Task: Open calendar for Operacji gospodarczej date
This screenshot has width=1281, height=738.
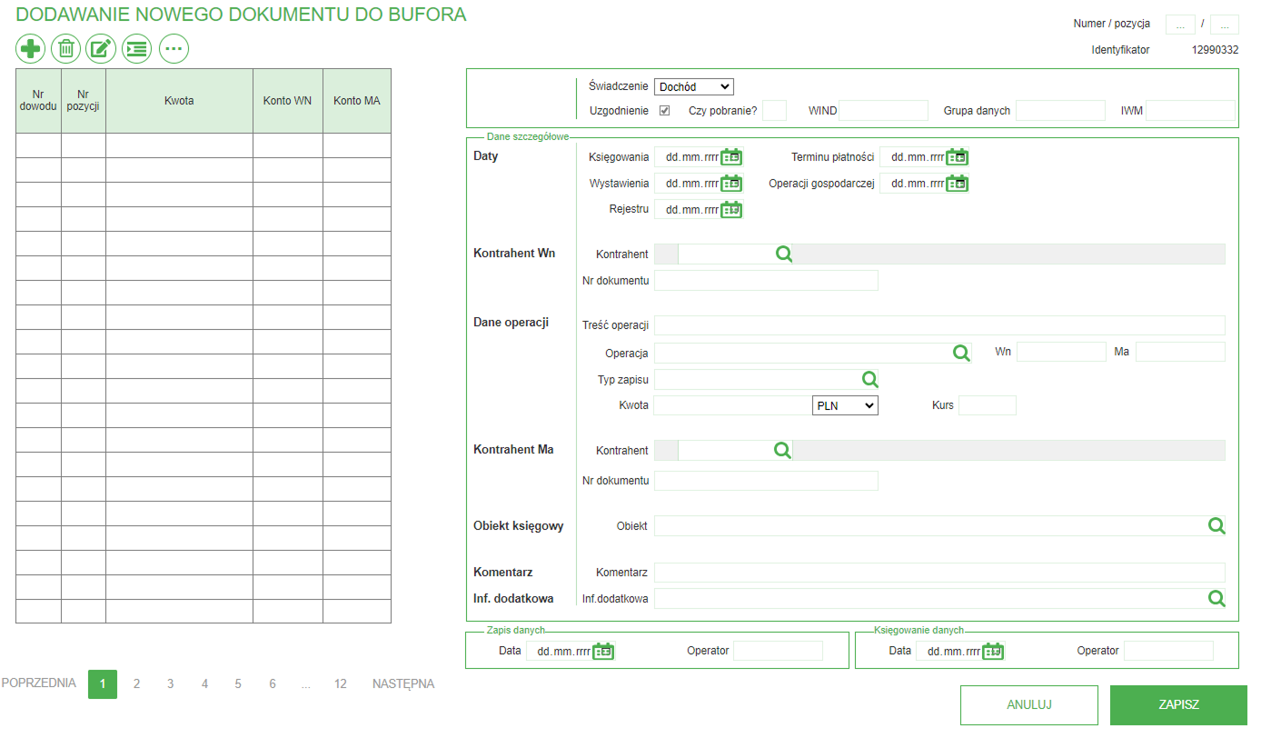Action: point(958,184)
